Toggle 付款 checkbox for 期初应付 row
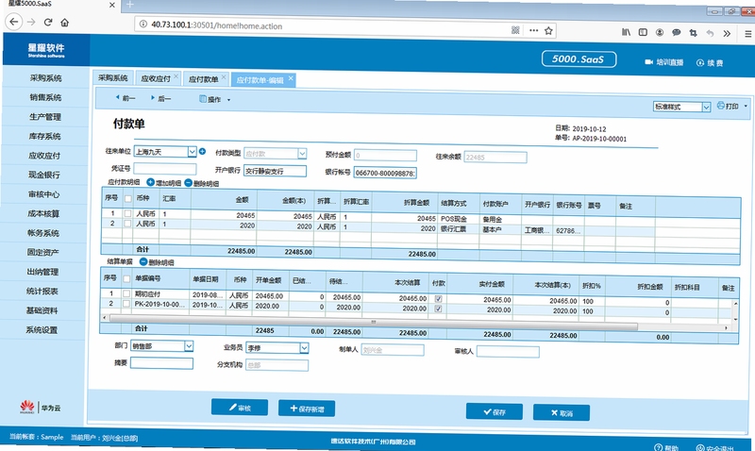The height and width of the screenshot is (451, 755). [x=438, y=298]
